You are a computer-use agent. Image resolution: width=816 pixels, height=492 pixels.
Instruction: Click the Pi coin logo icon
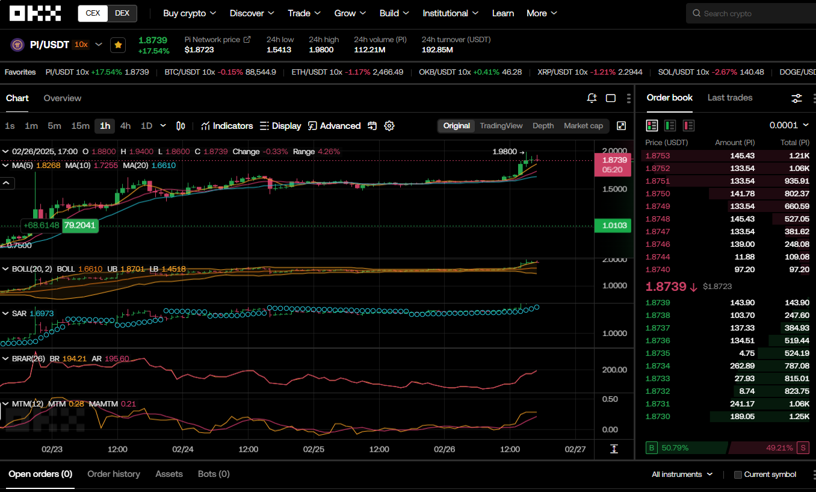[17, 45]
